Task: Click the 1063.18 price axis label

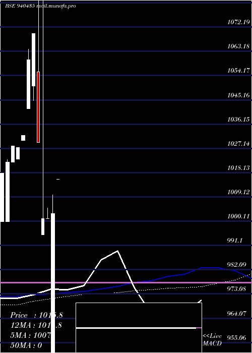Action: [x=238, y=46]
